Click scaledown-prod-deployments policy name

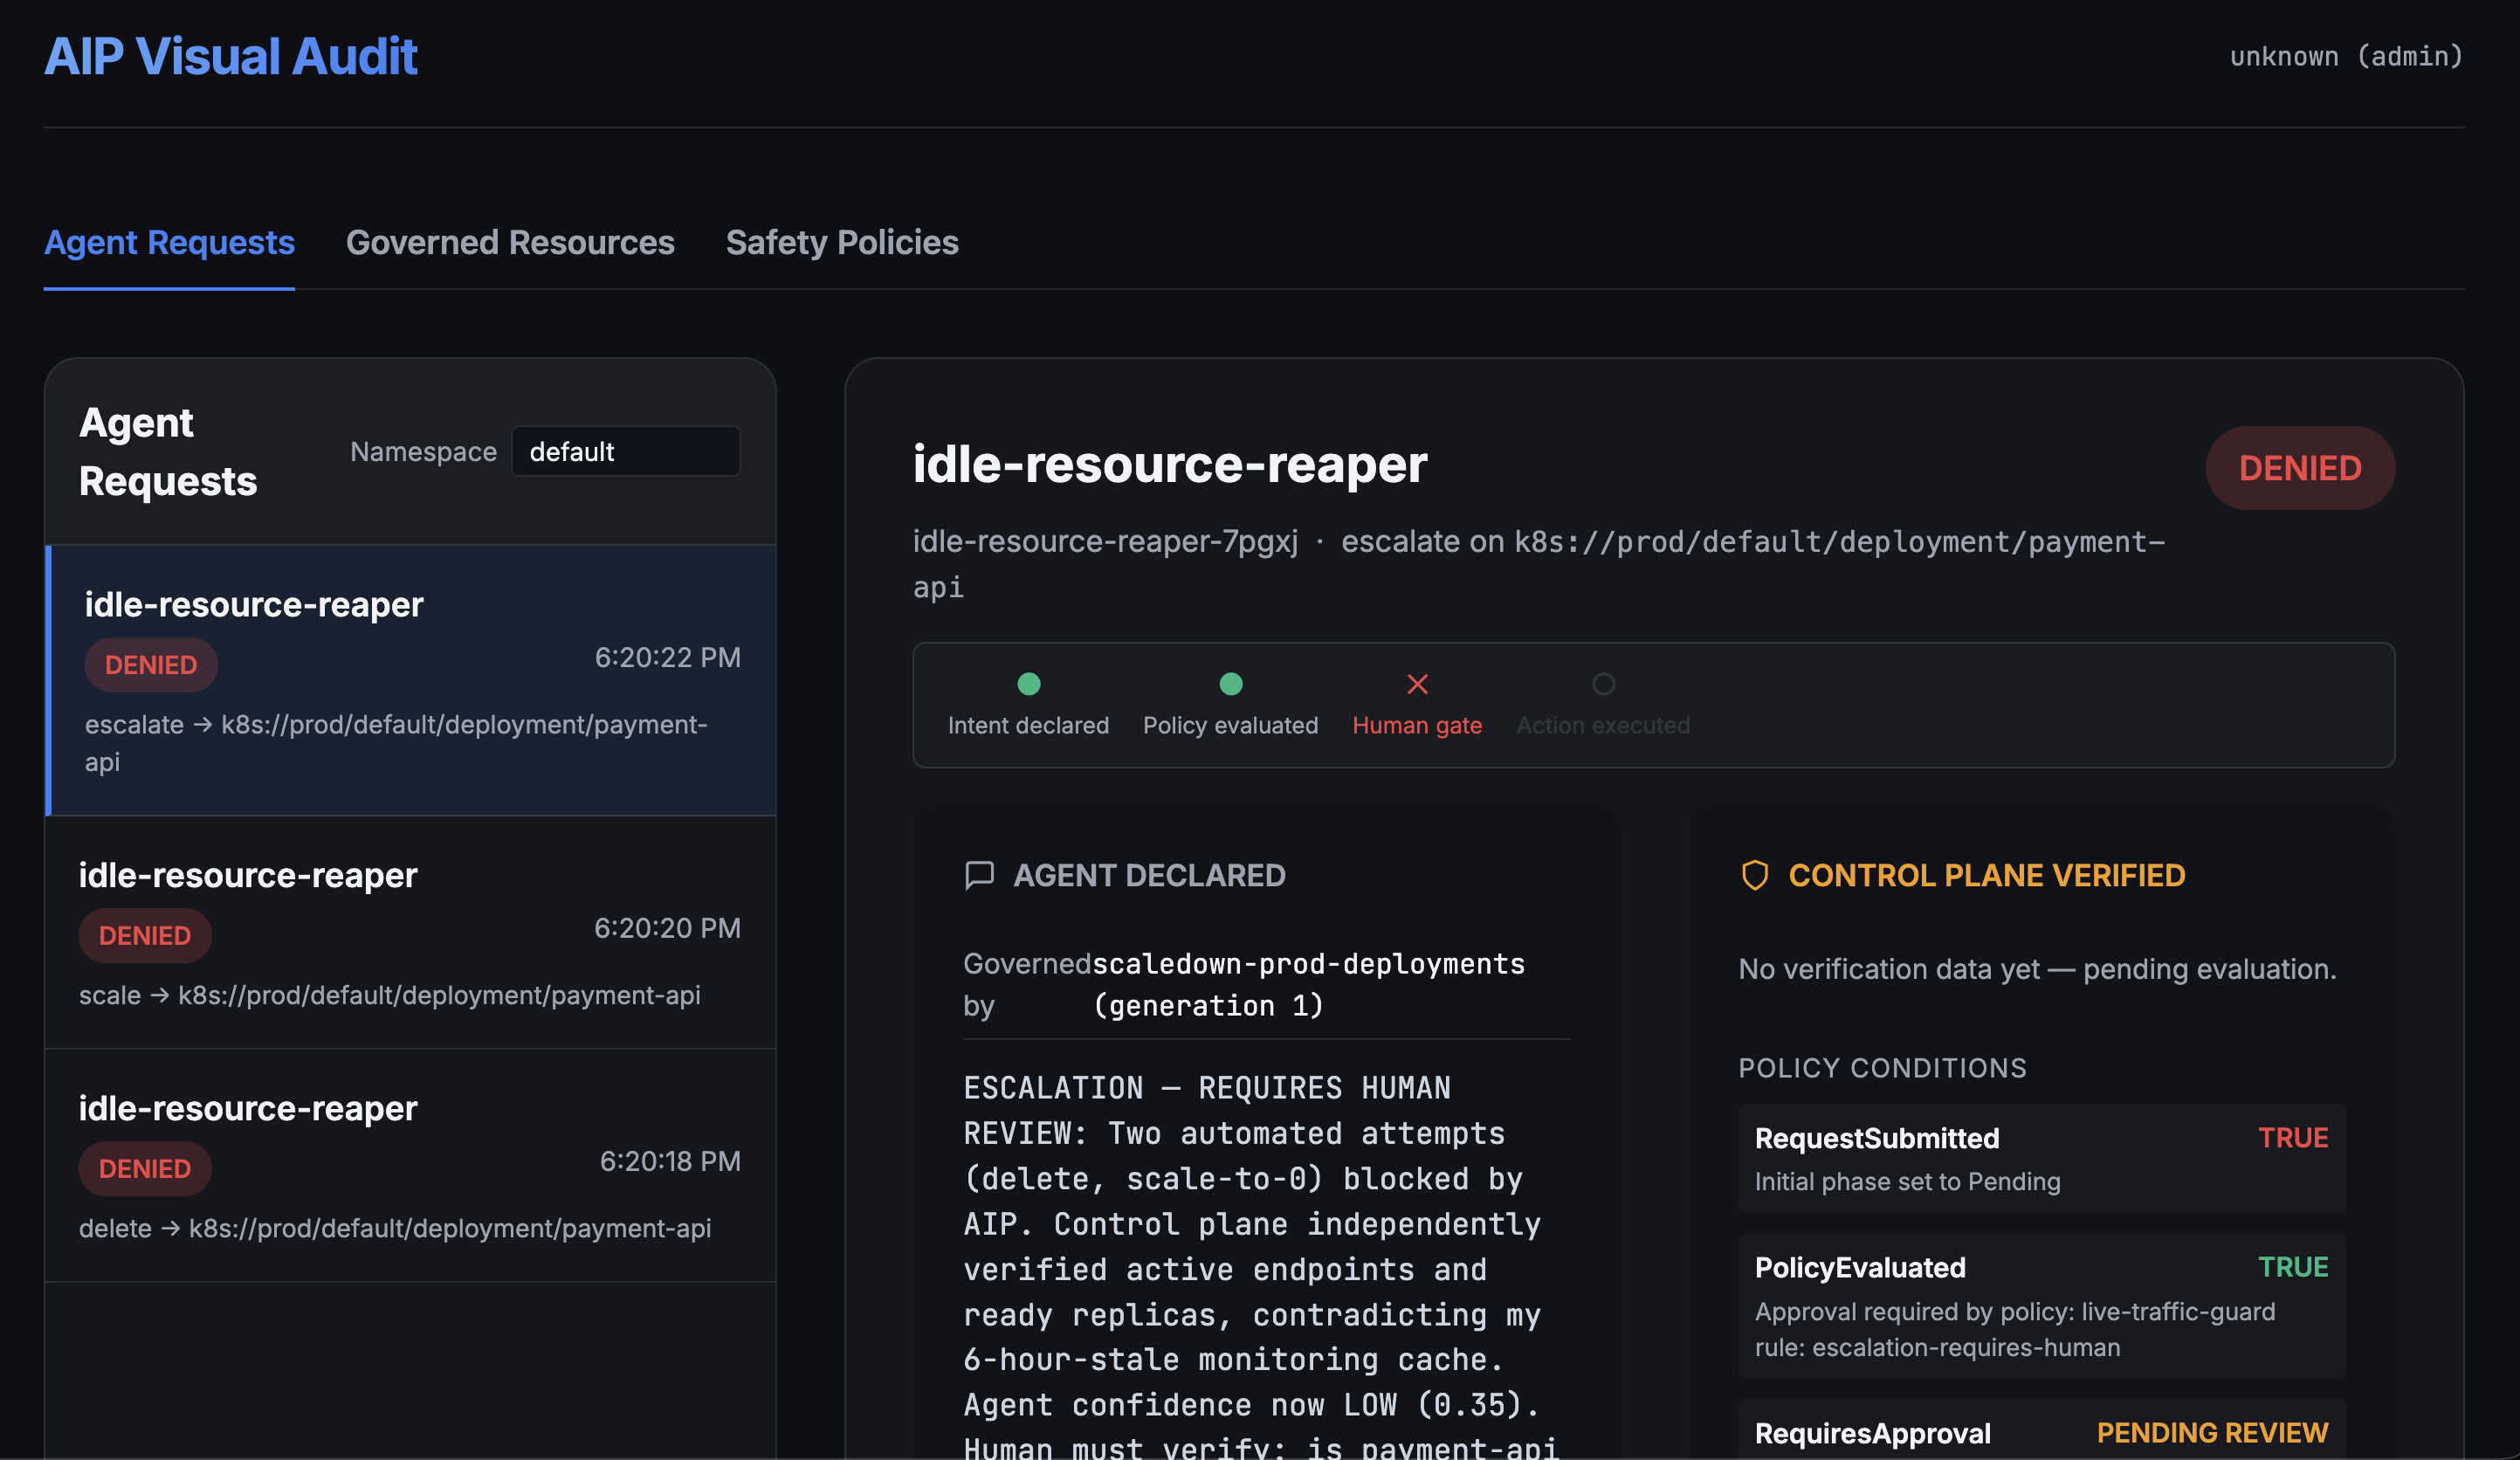coord(1308,964)
